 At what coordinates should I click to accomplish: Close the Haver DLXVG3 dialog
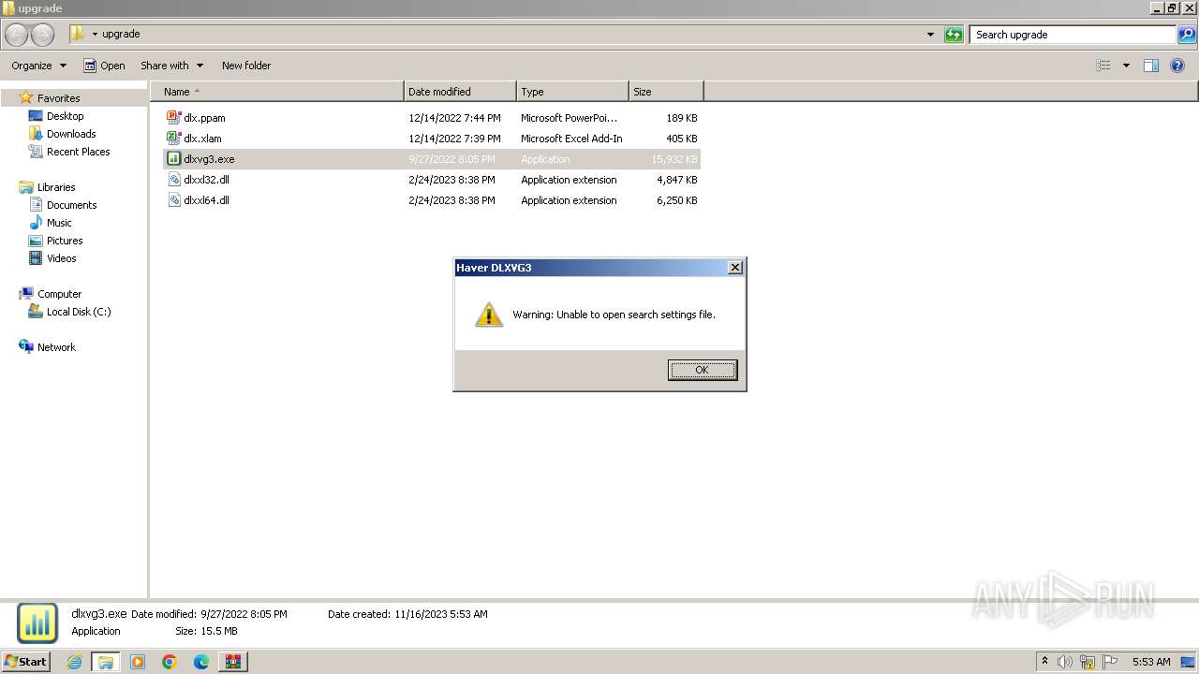coord(735,268)
